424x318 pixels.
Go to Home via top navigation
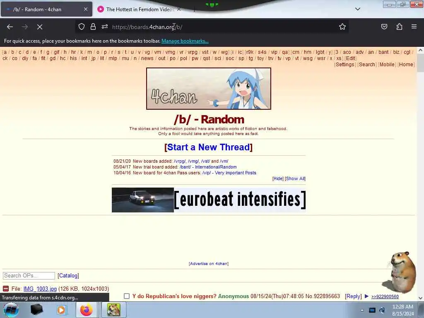[x=406, y=64]
